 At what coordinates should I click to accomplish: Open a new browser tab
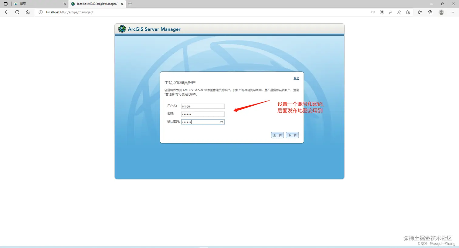(x=130, y=4)
